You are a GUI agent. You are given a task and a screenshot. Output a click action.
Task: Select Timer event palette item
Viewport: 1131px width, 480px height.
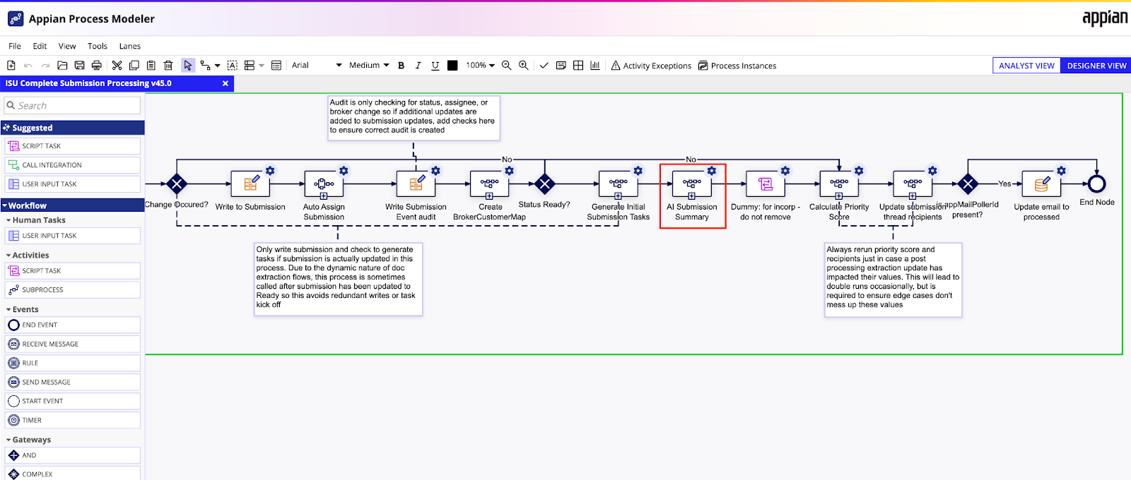click(73, 421)
